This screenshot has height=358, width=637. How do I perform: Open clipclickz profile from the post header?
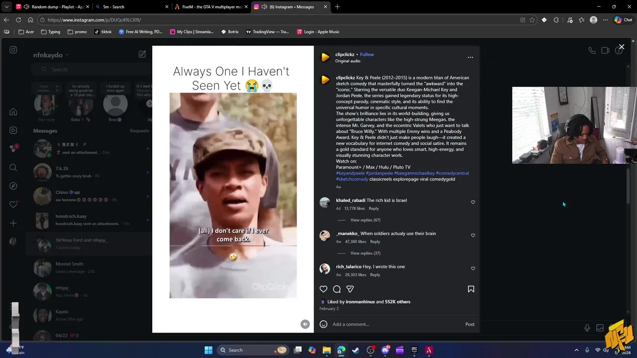(x=344, y=55)
